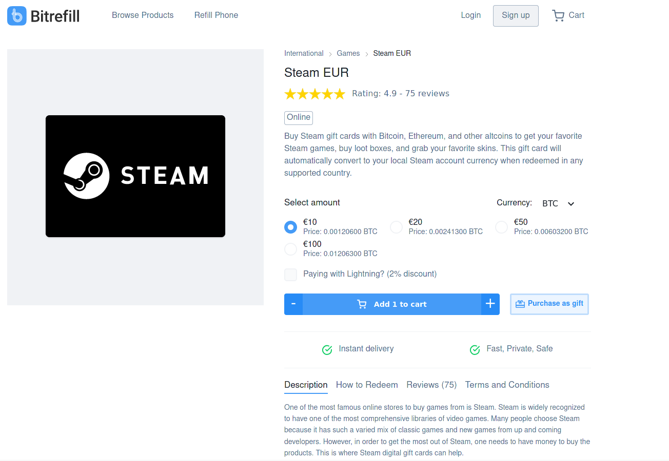Go to Games breadcrumb
This screenshot has height=461, width=669.
click(348, 53)
